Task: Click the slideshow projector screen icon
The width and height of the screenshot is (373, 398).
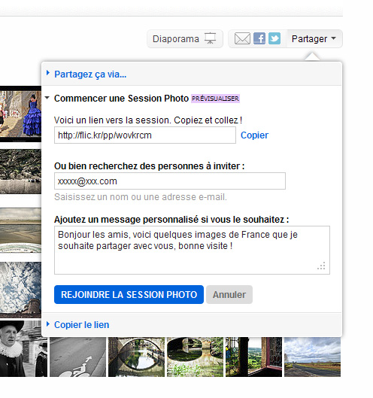Action: (210, 38)
